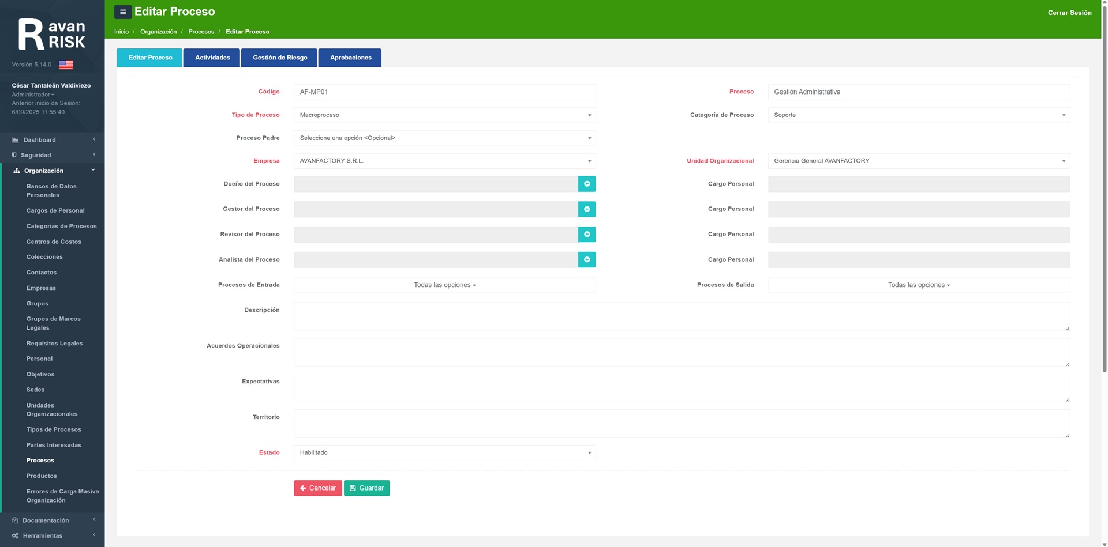Image resolution: width=1108 pixels, height=547 pixels.
Task: Open Productos menu item
Action: tap(42, 476)
